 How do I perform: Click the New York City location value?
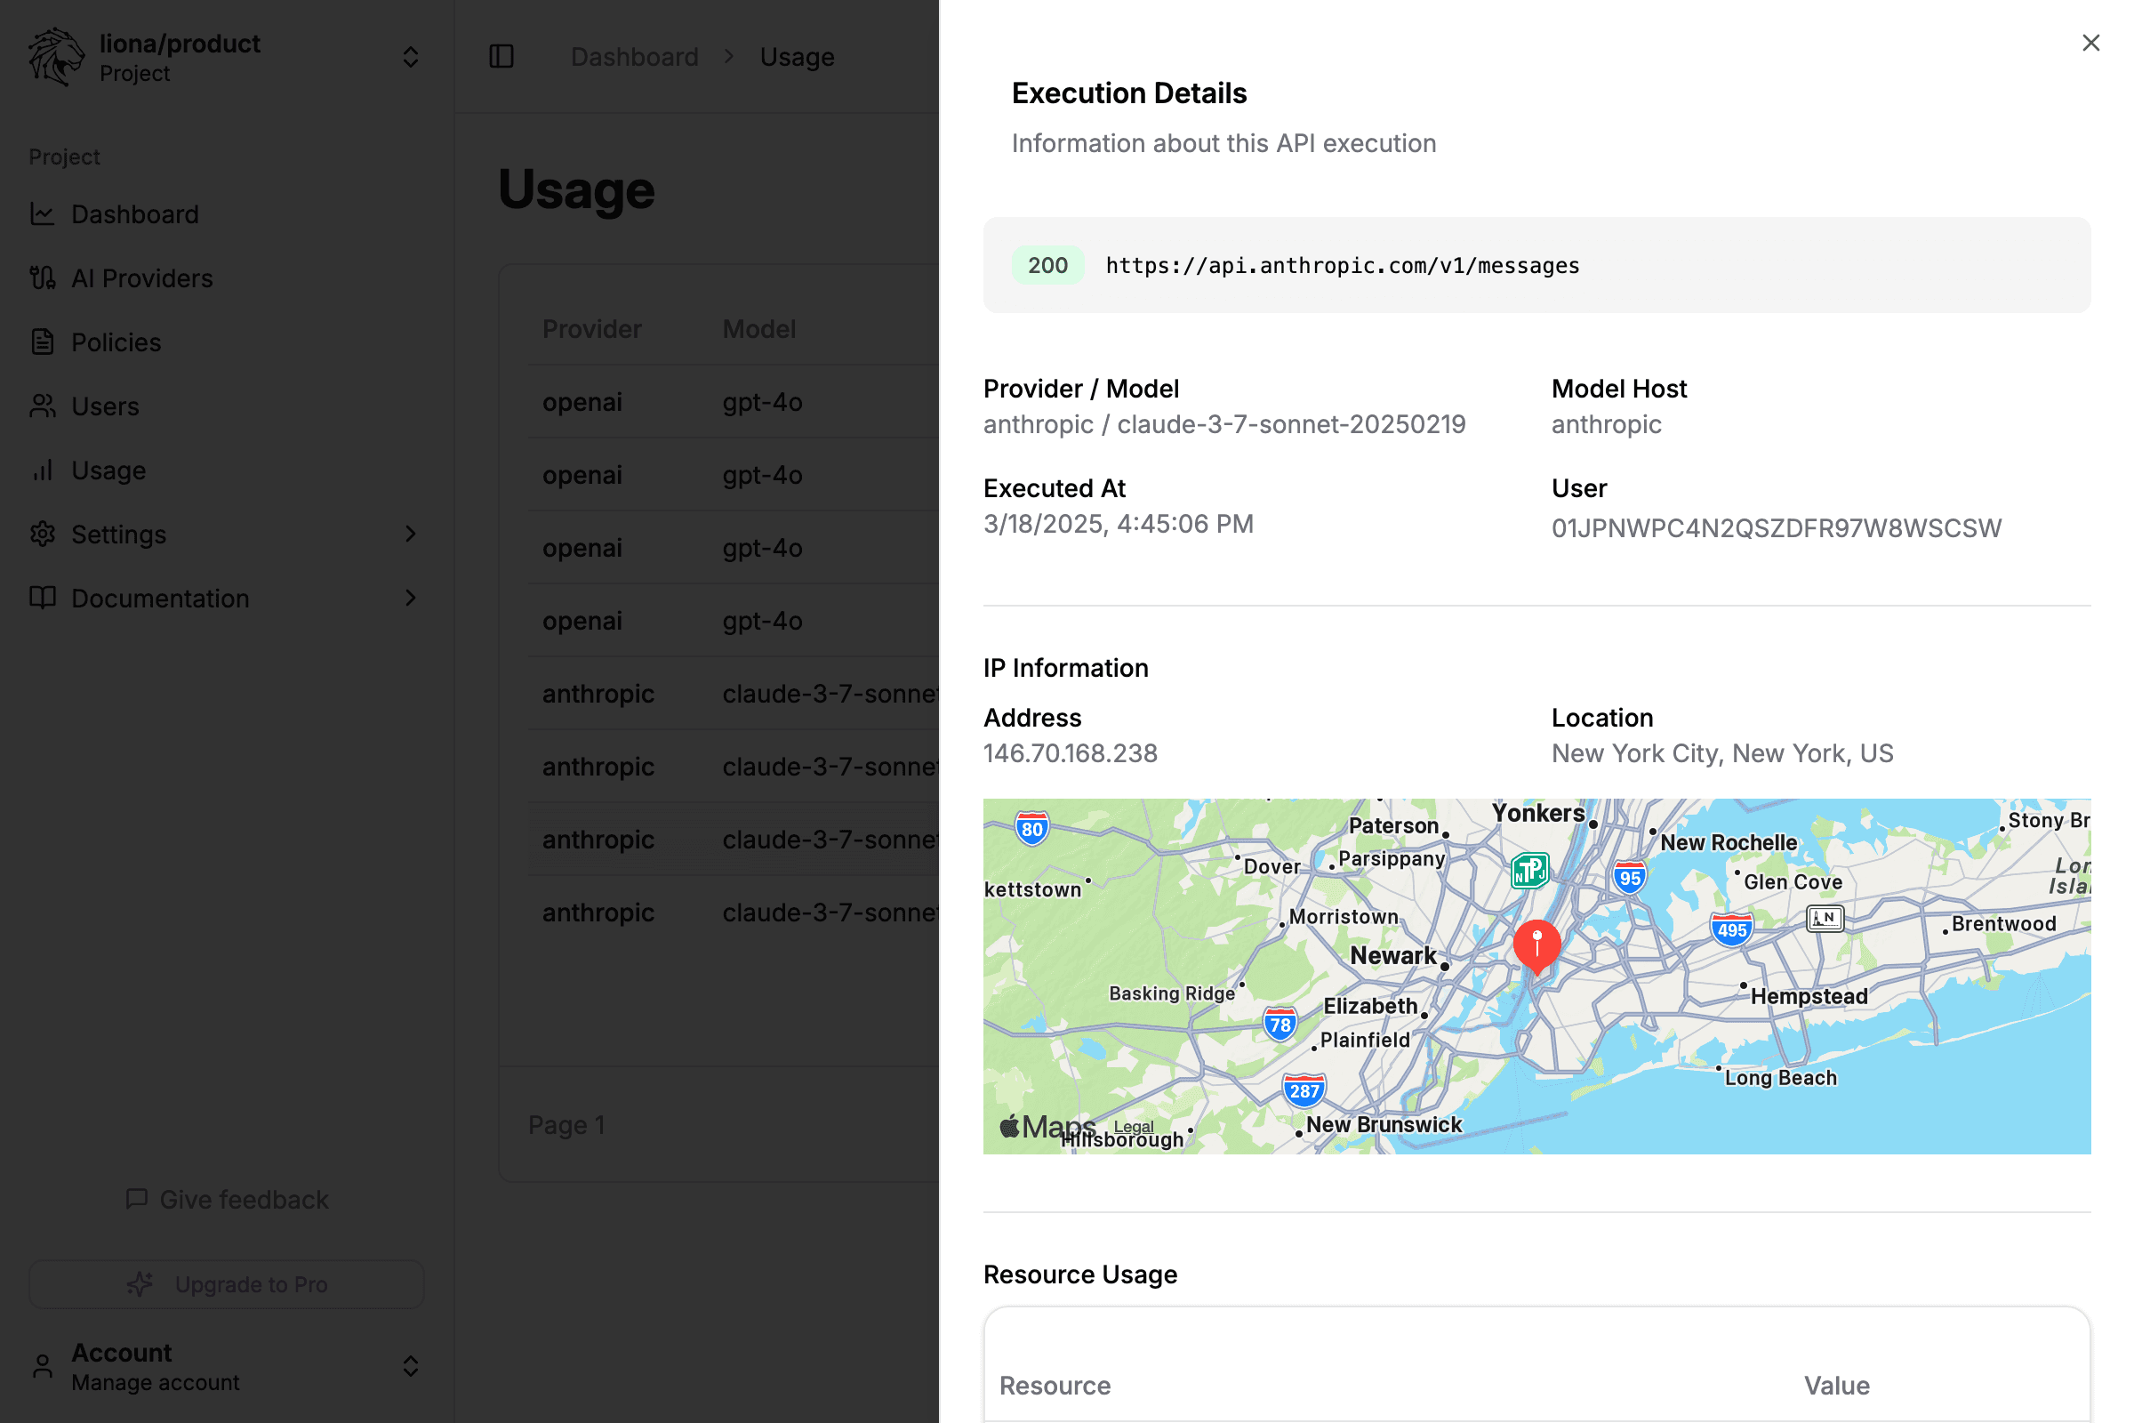pyautogui.click(x=1721, y=753)
